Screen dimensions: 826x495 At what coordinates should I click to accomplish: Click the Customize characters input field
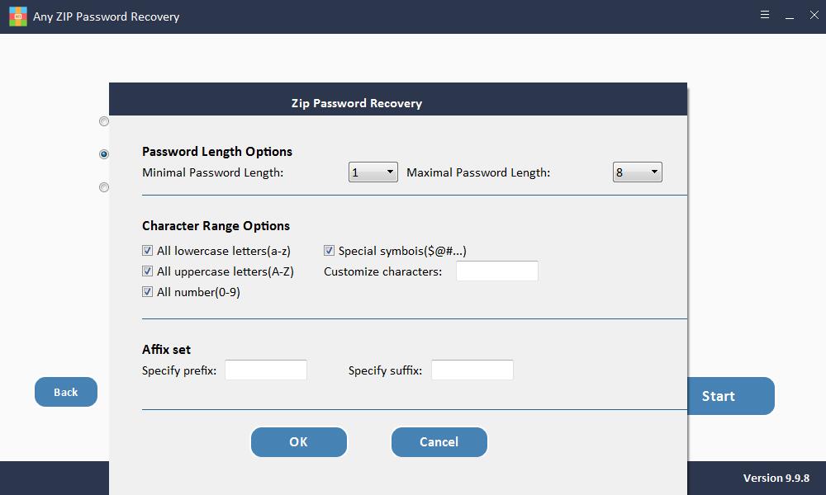[x=496, y=271]
